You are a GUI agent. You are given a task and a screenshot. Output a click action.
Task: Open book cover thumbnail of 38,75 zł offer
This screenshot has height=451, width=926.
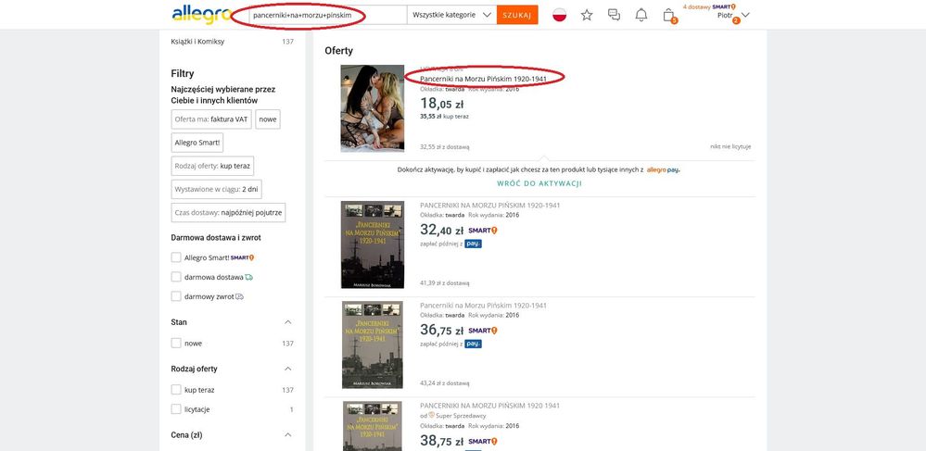[x=373, y=426]
